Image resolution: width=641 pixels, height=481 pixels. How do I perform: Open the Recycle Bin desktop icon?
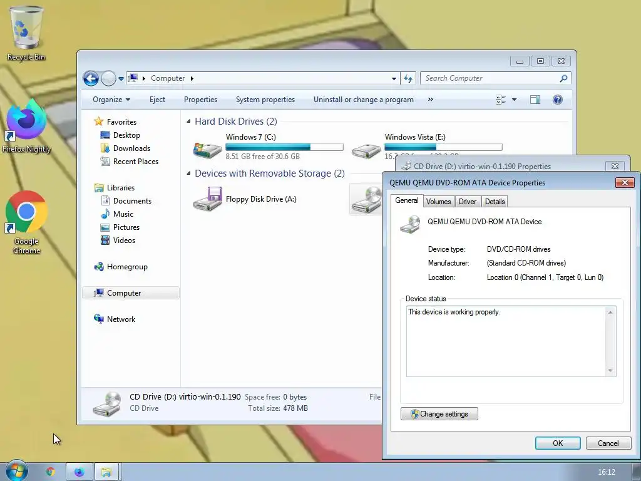tap(26, 34)
